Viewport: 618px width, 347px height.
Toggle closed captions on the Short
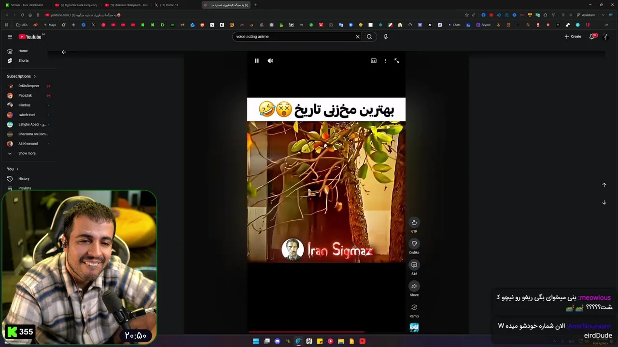coord(374,61)
